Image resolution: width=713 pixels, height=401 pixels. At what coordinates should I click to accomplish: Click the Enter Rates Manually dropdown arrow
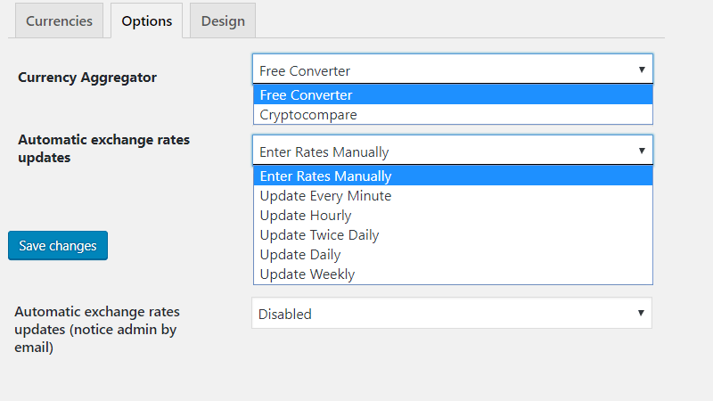click(x=641, y=151)
